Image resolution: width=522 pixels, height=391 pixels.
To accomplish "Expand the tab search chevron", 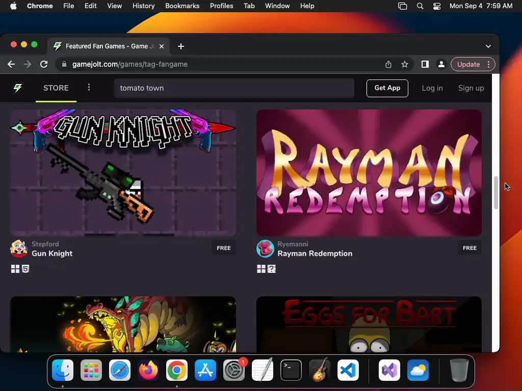I will pos(488,46).
